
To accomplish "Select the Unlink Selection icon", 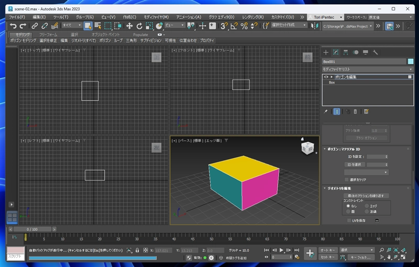I will pos(45,26).
